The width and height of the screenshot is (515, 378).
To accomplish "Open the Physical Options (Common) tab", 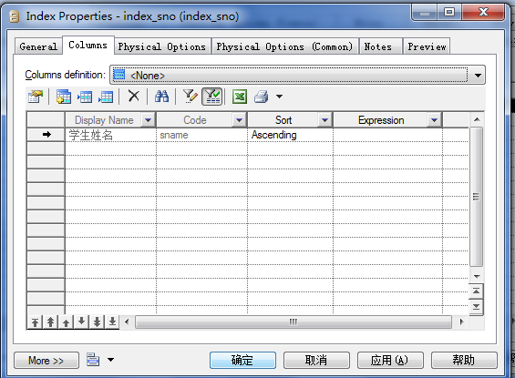I will coord(284,46).
